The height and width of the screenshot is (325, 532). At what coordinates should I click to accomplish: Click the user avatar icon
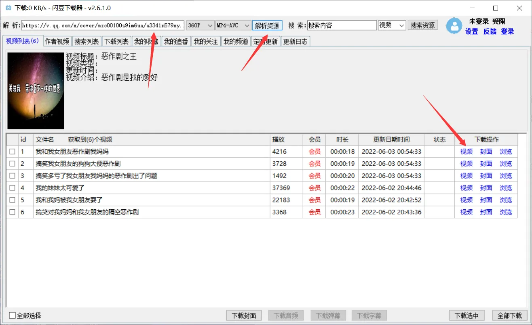(454, 26)
